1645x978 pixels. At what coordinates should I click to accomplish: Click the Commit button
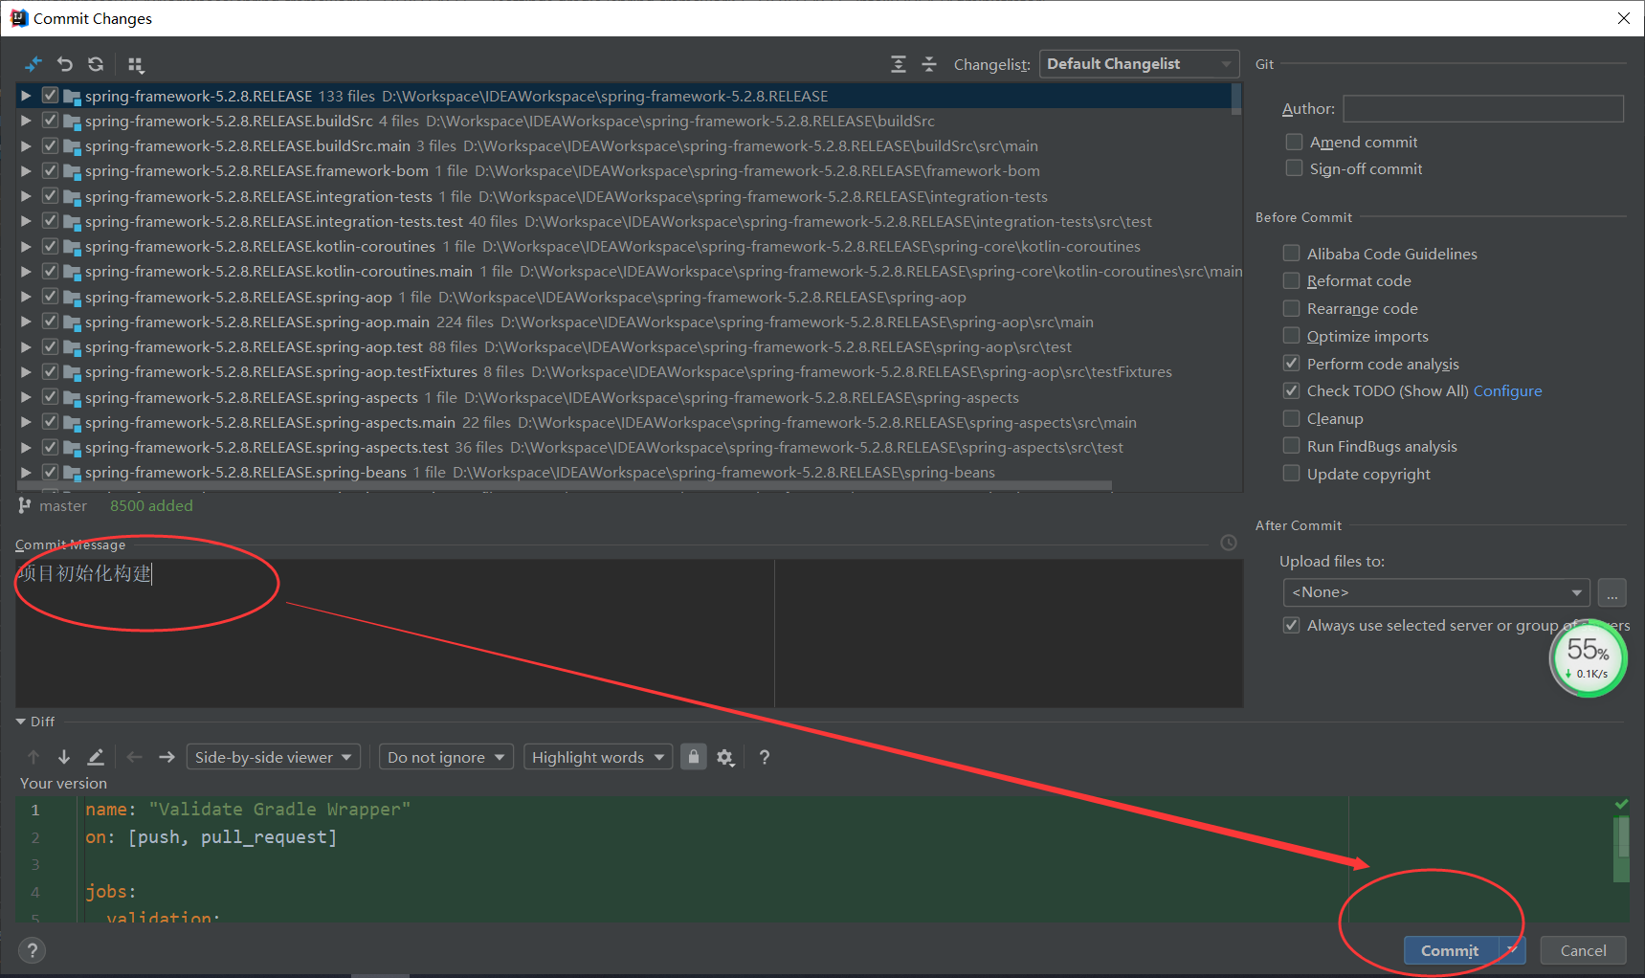coord(1450,950)
